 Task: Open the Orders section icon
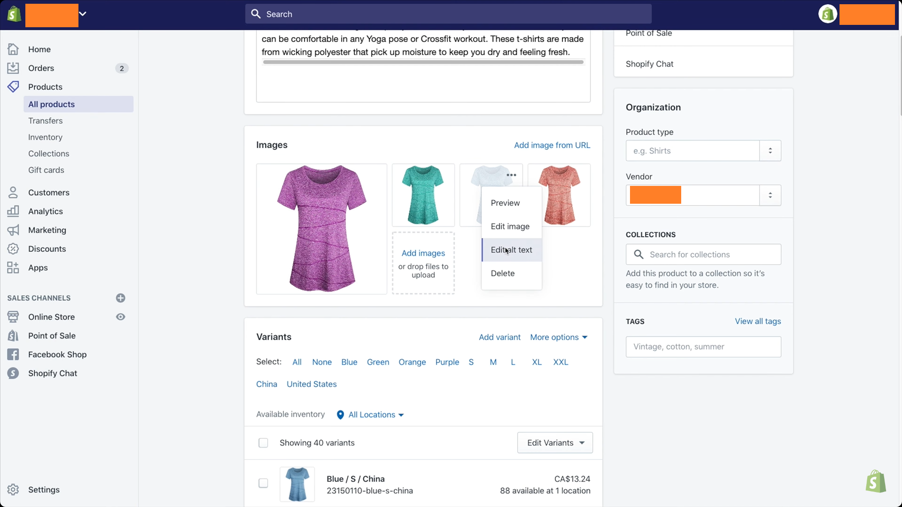click(14, 68)
